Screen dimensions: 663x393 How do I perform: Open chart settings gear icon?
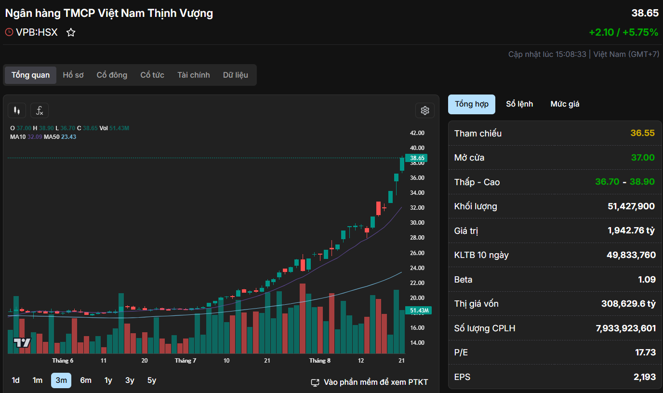point(425,110)
